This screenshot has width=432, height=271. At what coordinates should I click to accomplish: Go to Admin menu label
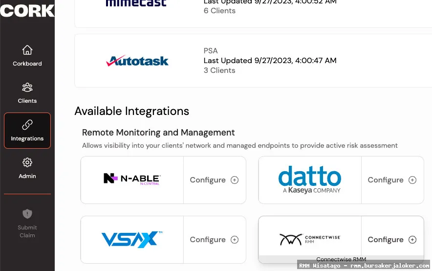27,176
